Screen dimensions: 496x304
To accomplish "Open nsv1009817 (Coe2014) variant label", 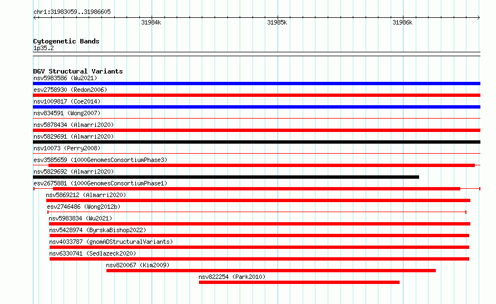I will [67, 101].
